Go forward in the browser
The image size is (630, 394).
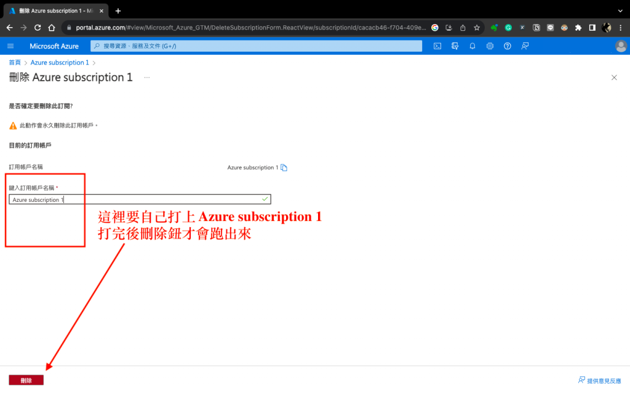tap(24, 28)
